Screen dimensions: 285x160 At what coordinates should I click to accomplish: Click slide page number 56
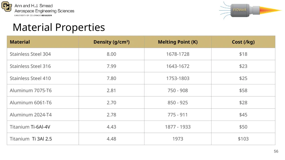(276, 151)
